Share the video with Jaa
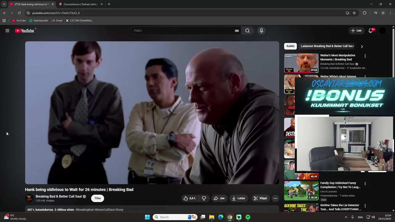Image resolution: width=395 pixels, height=222 pixels. (219, 198)
